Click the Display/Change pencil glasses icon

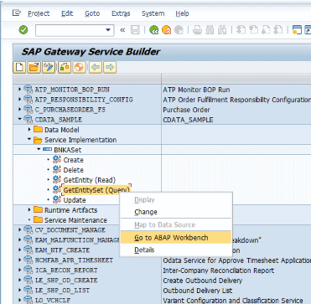[x=49, y=68]
